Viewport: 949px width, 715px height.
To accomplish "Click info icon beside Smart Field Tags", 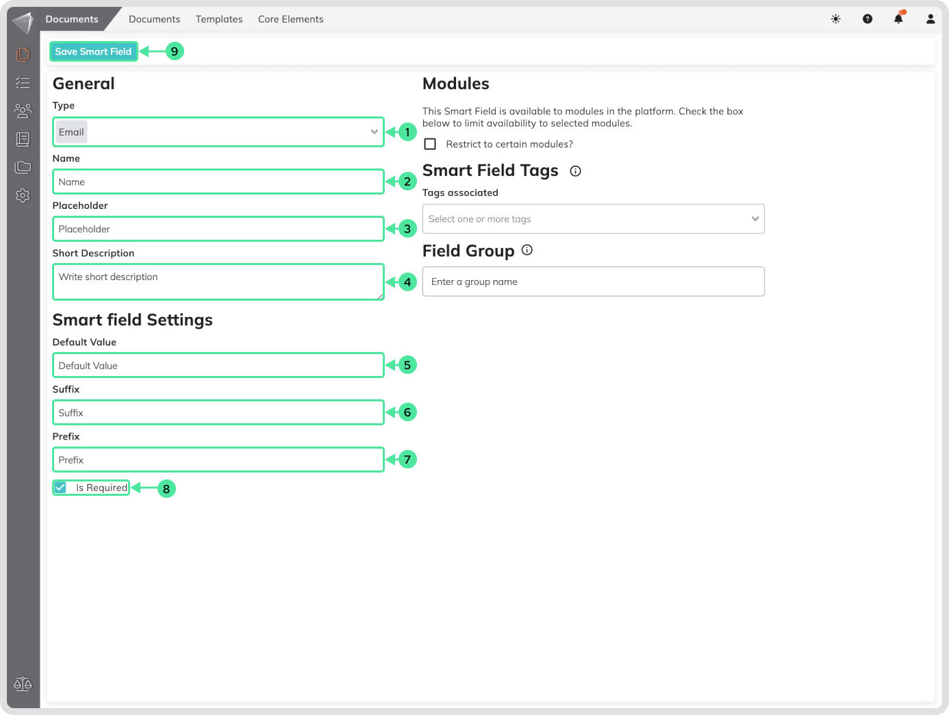I will pos(575,171).
